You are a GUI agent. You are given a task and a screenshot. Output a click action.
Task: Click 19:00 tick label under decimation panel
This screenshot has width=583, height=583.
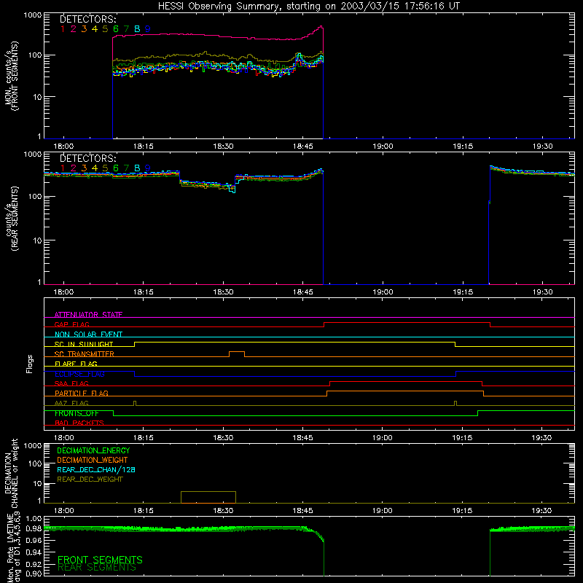point(383,511)
